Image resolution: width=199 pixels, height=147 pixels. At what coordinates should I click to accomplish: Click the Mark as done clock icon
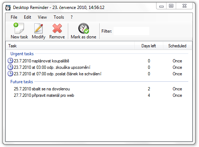tap(84, 28)
